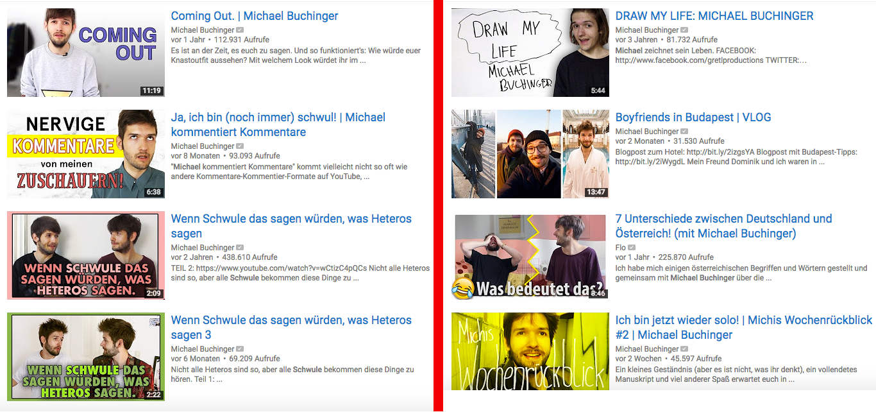This screenshot has height=412, width=876.
Task: Click verified badge under Boyfriends in Budapest title
Action: pos(684,132)
